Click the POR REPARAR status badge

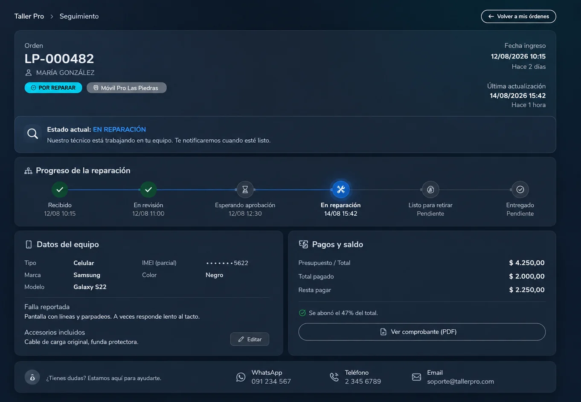(53, 88)
